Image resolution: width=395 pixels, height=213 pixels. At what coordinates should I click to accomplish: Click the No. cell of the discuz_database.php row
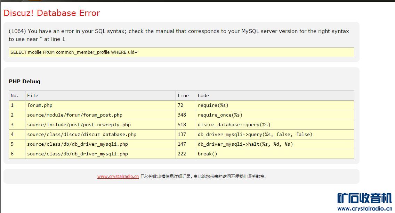pyautogui.click(x=17, y=135)
